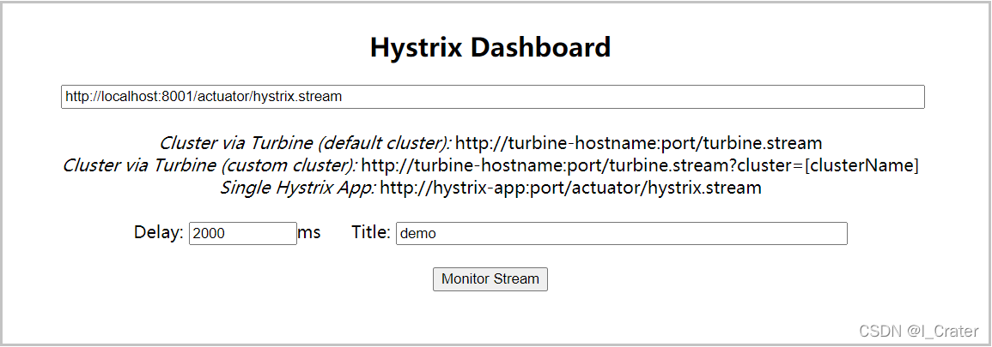Click the Title field containing demo
This screenshot has width=992, height=347.
point(621,233)
